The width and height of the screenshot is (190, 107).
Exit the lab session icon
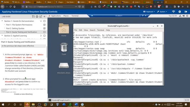[x=186, y=12]
